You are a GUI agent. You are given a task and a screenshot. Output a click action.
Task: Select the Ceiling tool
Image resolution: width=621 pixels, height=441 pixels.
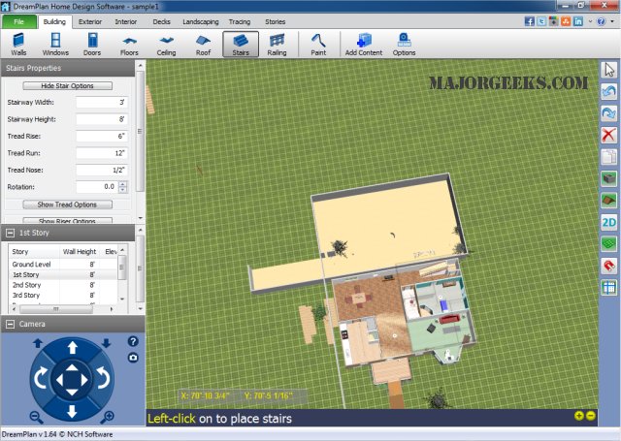click(166, 45)
